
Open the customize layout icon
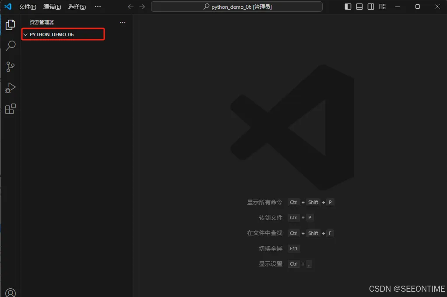point(382,7)
